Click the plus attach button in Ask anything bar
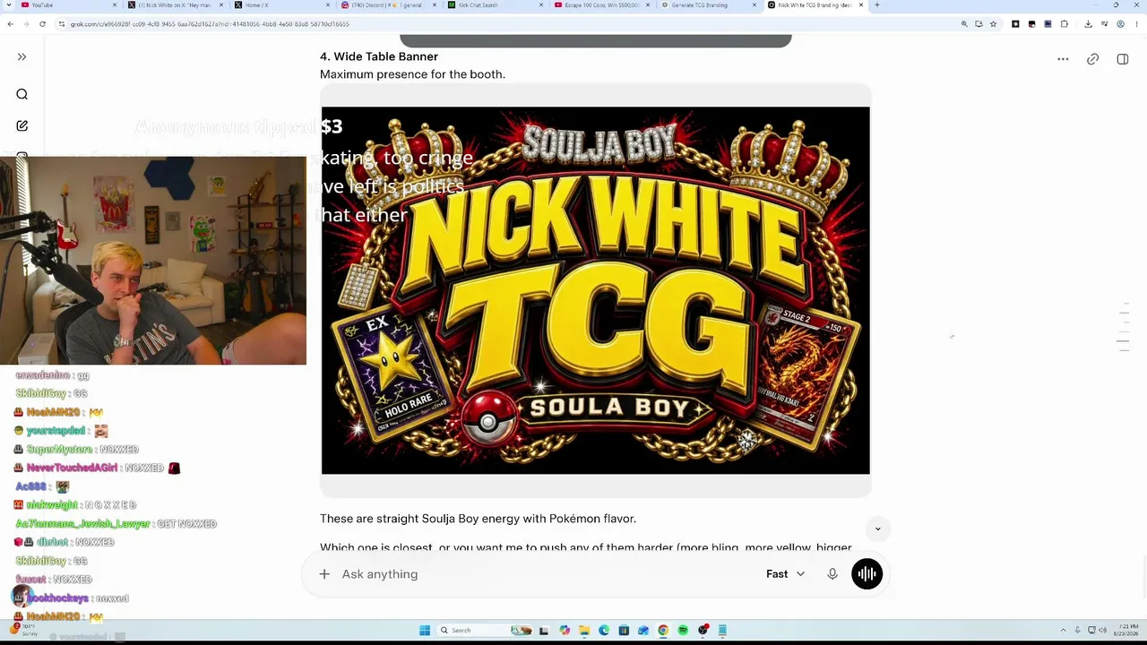 pyautogui.click(x=324, y=574)
